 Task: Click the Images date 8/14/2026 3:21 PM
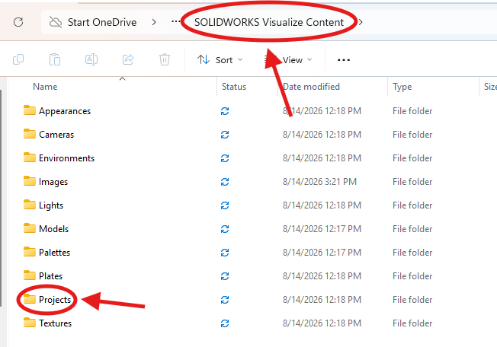coord(319,182)
